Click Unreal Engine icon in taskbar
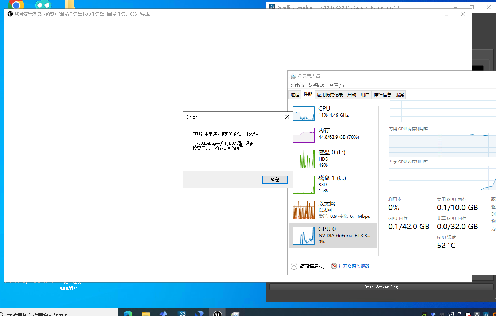496x316 pixels. click(218, 313)
